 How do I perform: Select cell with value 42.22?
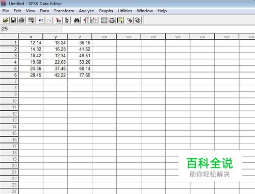(x=55, y=75)
